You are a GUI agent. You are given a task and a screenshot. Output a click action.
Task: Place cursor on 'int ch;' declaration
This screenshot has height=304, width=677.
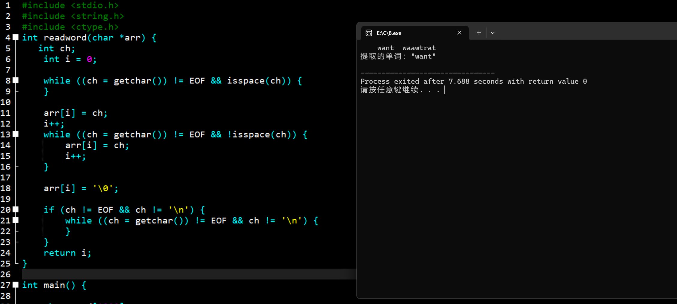point(57,48)
